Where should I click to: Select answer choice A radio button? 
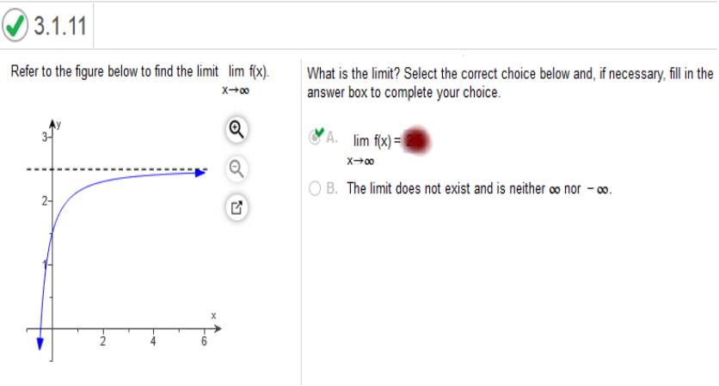click(315, 138)
